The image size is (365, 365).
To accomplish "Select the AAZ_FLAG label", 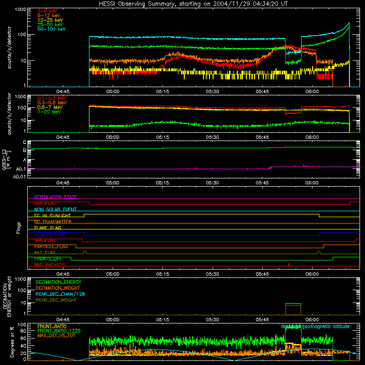I will coord(45,252).
